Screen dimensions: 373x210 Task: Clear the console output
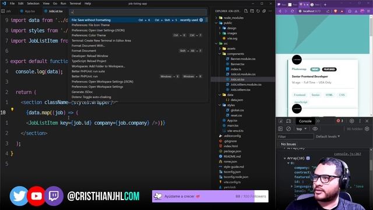(x=288, y=129)
